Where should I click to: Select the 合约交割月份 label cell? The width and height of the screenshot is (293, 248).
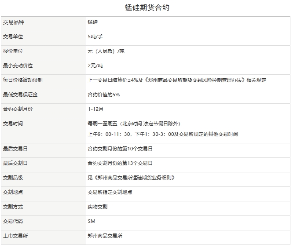coord(18,109)
